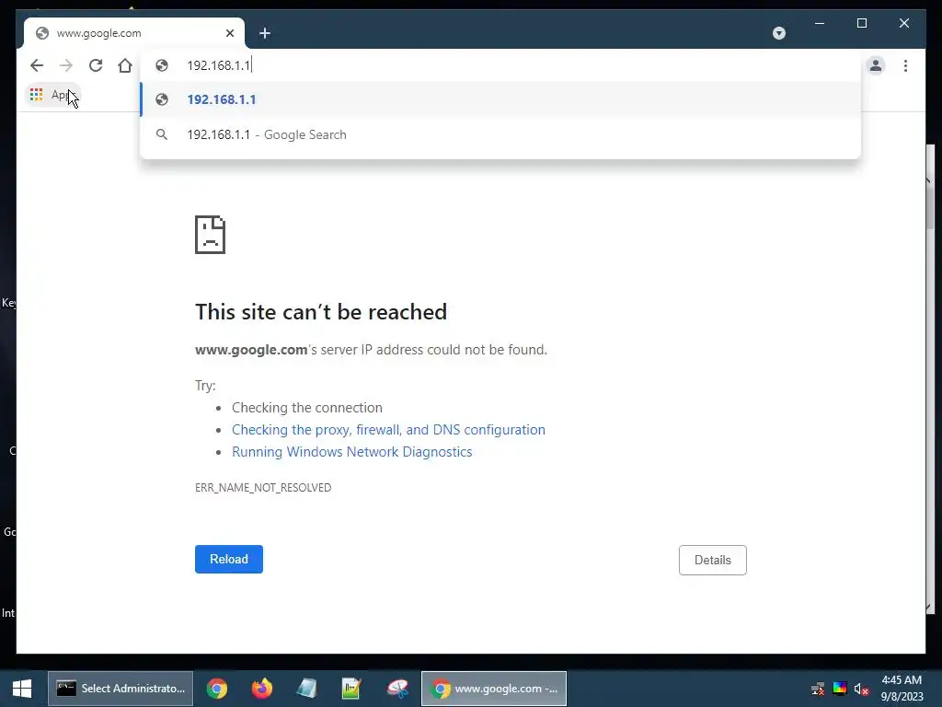This screenshot has width=942, height=707.
Task: Switch to Select Administrator command prompt window
Action: [121, 689]
